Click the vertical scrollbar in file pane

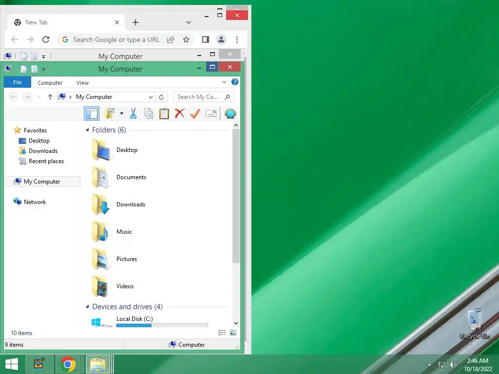pos(236,196)
